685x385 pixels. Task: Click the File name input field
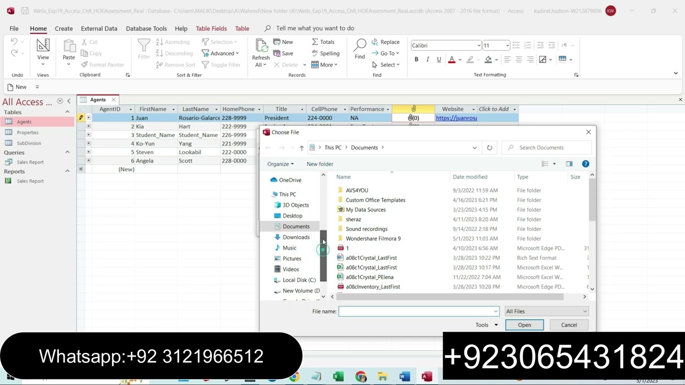point(418,311)
